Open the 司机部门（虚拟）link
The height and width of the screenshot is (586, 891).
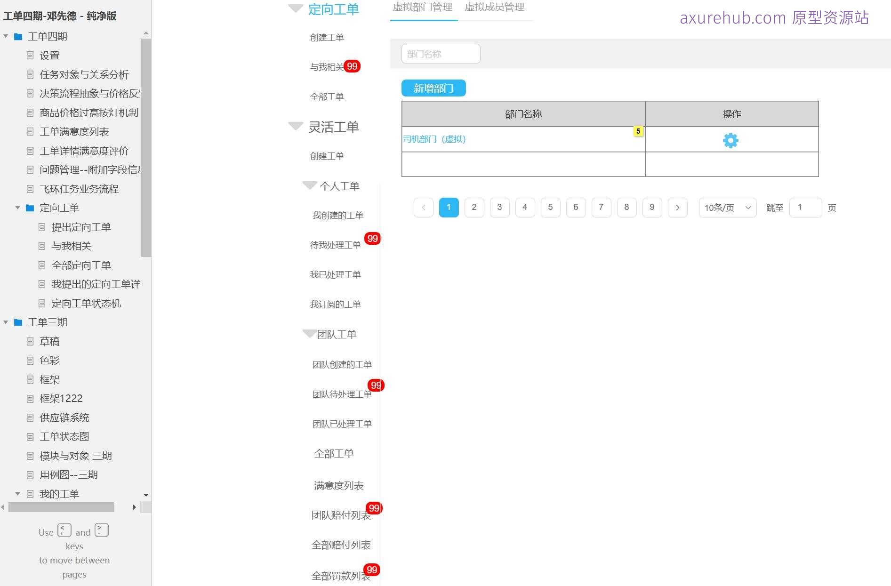pos(434,139)
